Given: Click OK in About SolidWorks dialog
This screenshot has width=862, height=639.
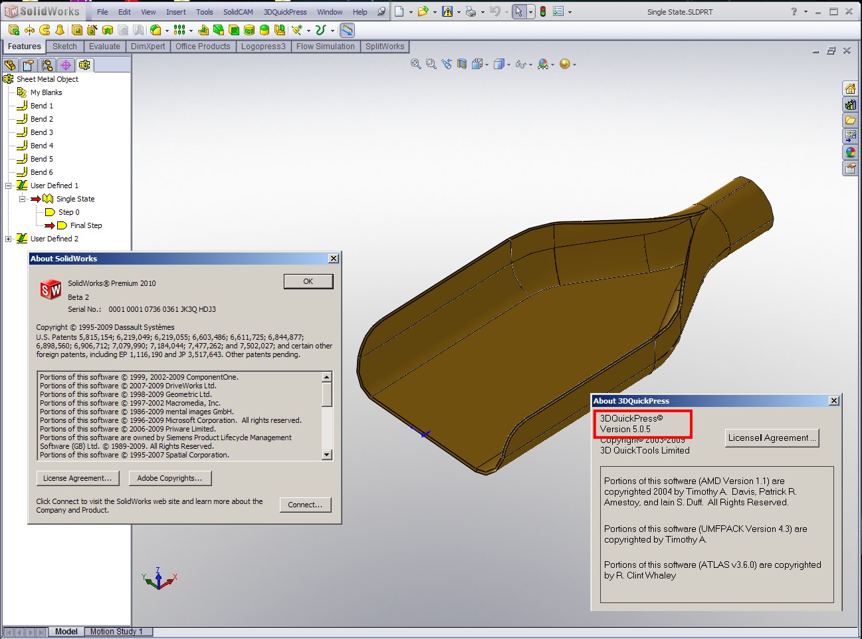Looking at the screenshot, I should click(x=308, y=281).
